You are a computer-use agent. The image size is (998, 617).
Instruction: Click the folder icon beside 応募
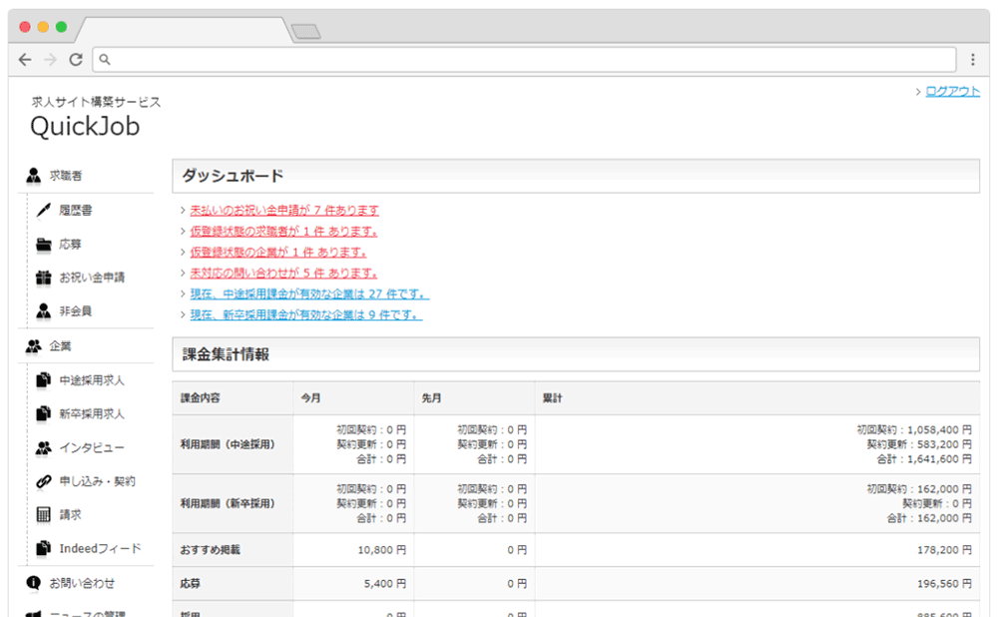coord(43,245)
